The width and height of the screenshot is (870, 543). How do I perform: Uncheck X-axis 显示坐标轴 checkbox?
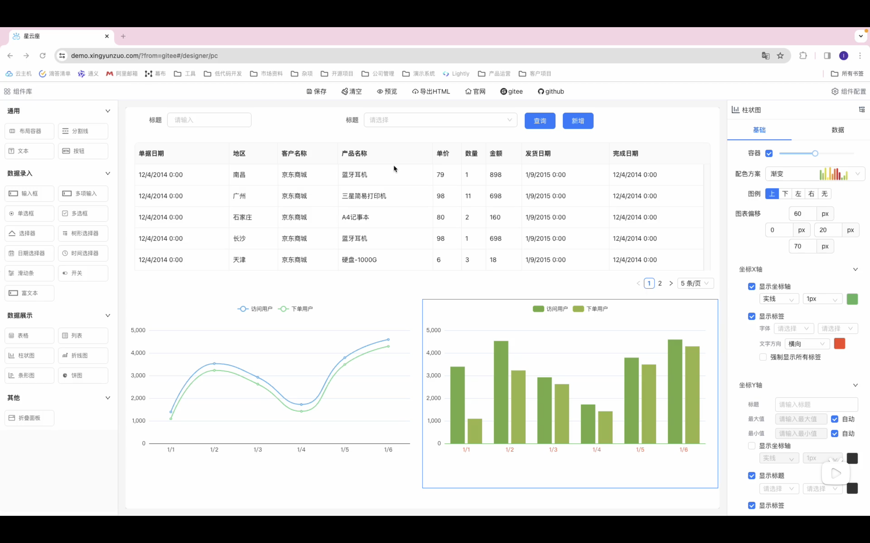[x=752, y=286]
